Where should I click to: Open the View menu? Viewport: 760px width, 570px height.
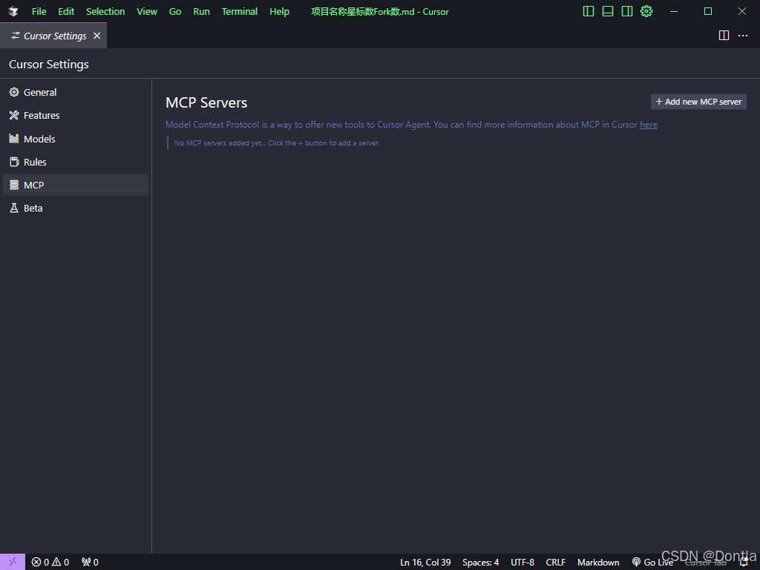(x=147, y=11)
